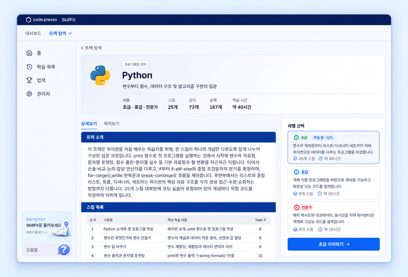
Task: Click the 학습 중 · 12% progress badge
Action: point(323,138)
